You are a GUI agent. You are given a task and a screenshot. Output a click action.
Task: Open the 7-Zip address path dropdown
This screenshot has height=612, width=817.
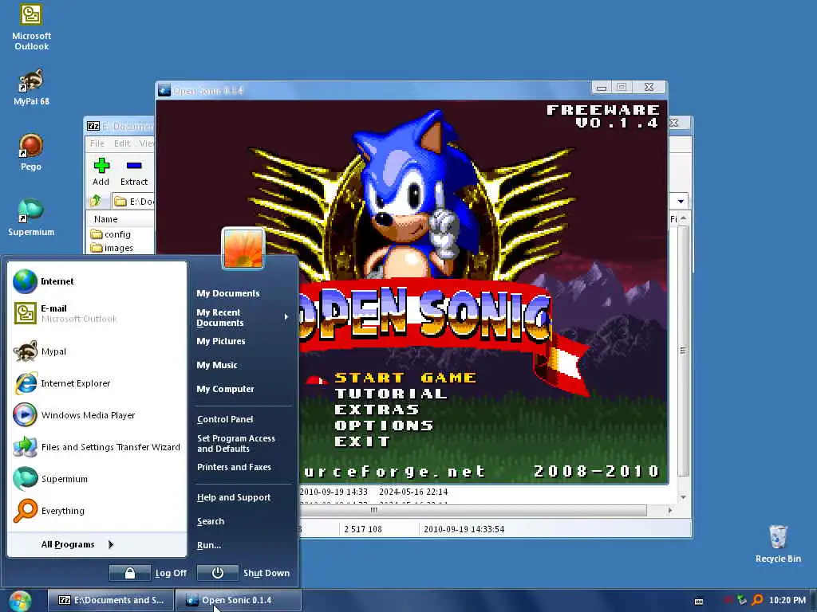point(681,201)
